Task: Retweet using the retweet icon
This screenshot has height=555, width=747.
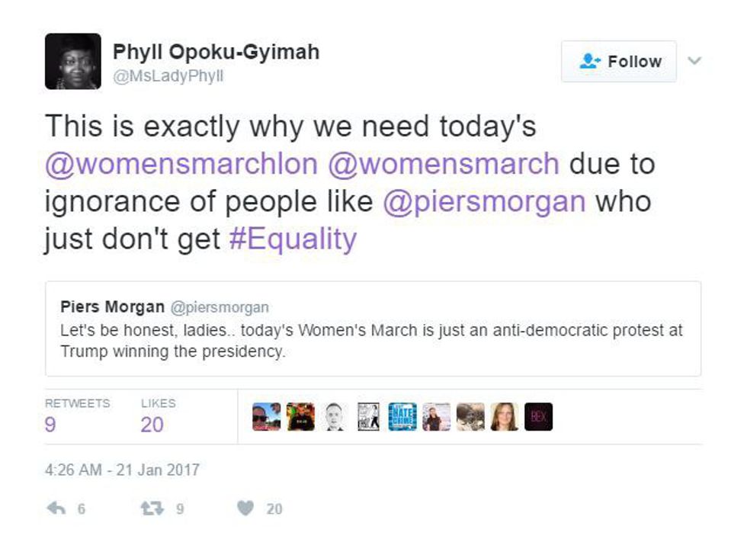Action: pyautogui.click(x=152, y=508)
